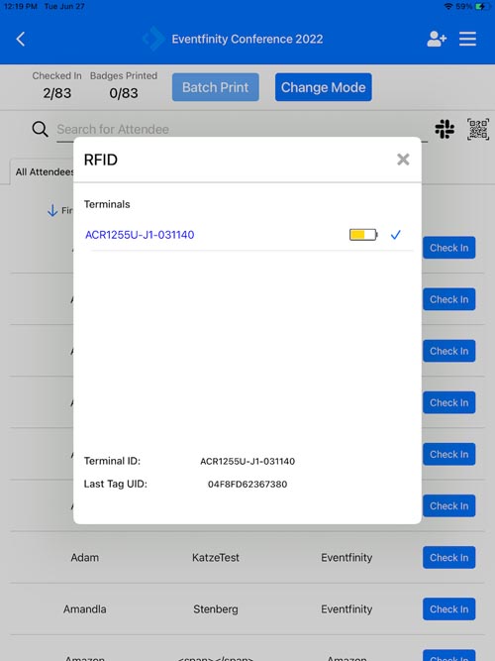Open the add attendee icon
Viewport: 495px width, 661px height.
(437, 39)
